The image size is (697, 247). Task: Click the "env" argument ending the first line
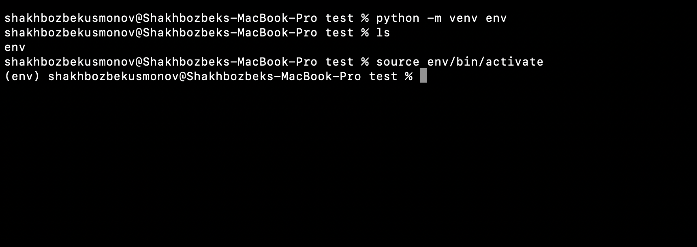(x=496, y=18)
